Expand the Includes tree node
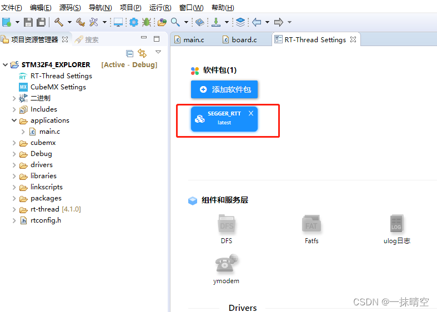The width and height of the screenshot is (437, 312). pyautogui.click(x=14, y=109)
